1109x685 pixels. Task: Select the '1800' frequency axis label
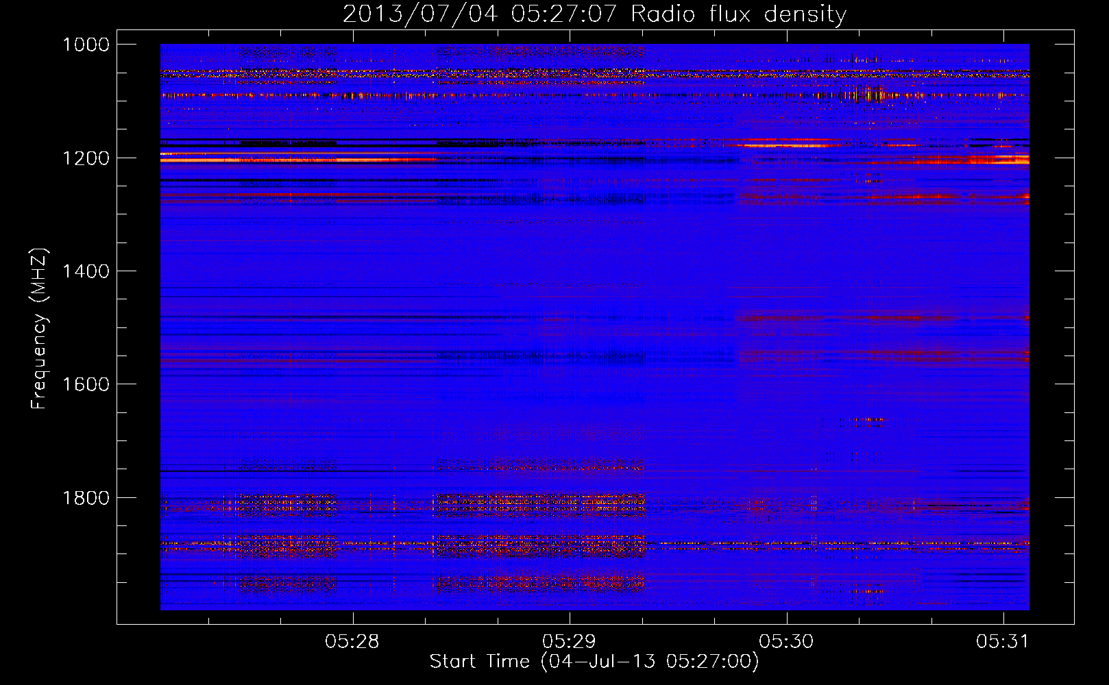coord(86,498)
